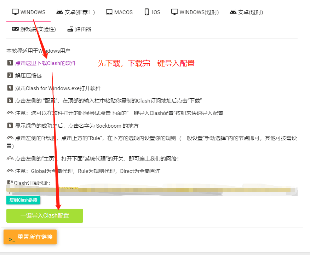The height and width of the screenshot is (255, 310).
Task: Click the gamepad icon beside 游戏端(实验性)
Action: [15, 29]
